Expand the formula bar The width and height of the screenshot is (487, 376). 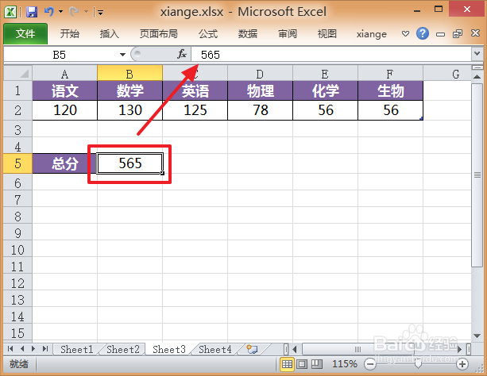pyautogui.click(x=477, y=54)
